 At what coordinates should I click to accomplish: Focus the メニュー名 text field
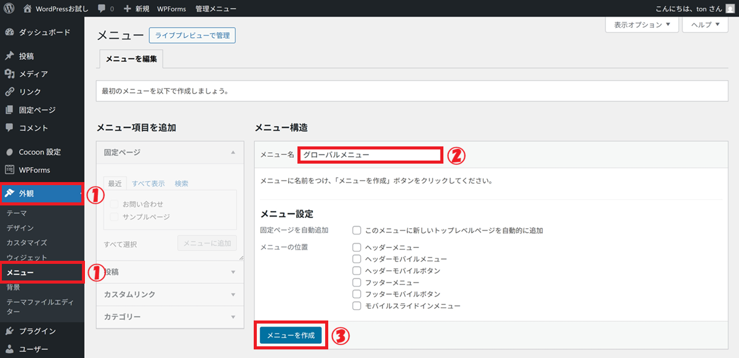click(x=370, y=155)
